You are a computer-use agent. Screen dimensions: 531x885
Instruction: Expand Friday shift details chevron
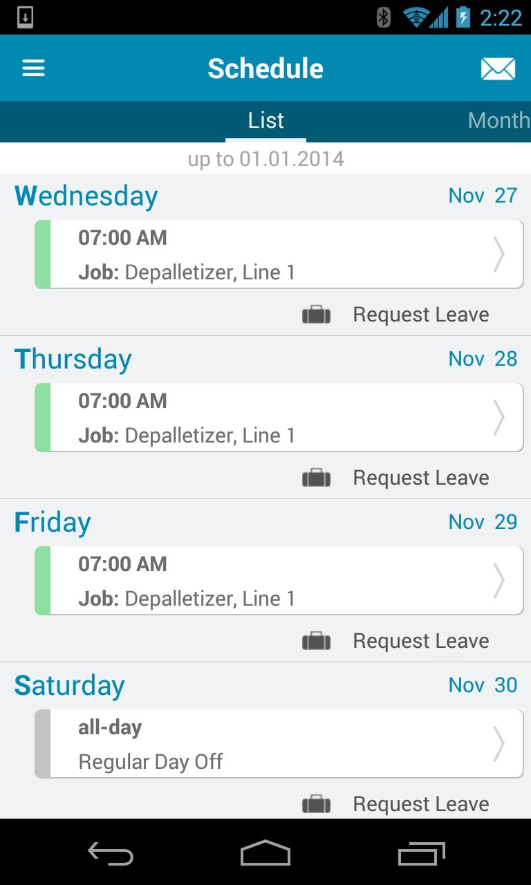(499, 581)
